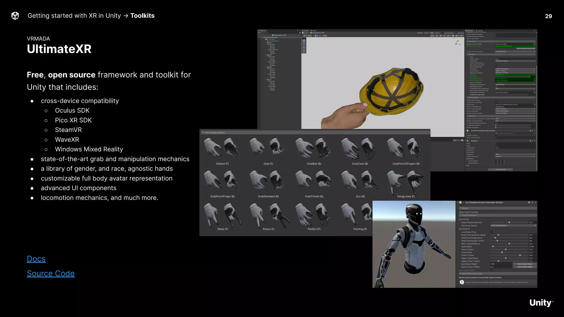Screen dimensions: 564x317
Task: Toggle the Parent When Placing checkbox
Action: coord(496,100)
